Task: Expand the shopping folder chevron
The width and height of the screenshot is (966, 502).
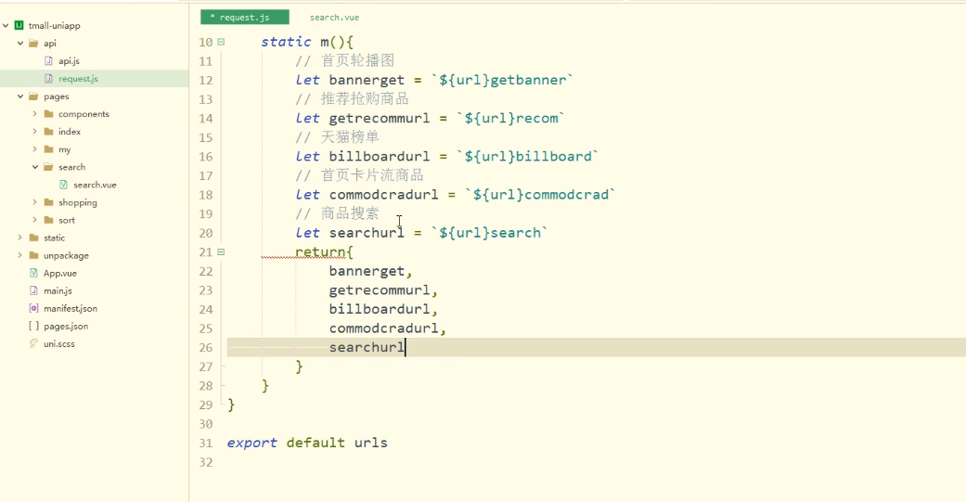Action: point(35,202)
